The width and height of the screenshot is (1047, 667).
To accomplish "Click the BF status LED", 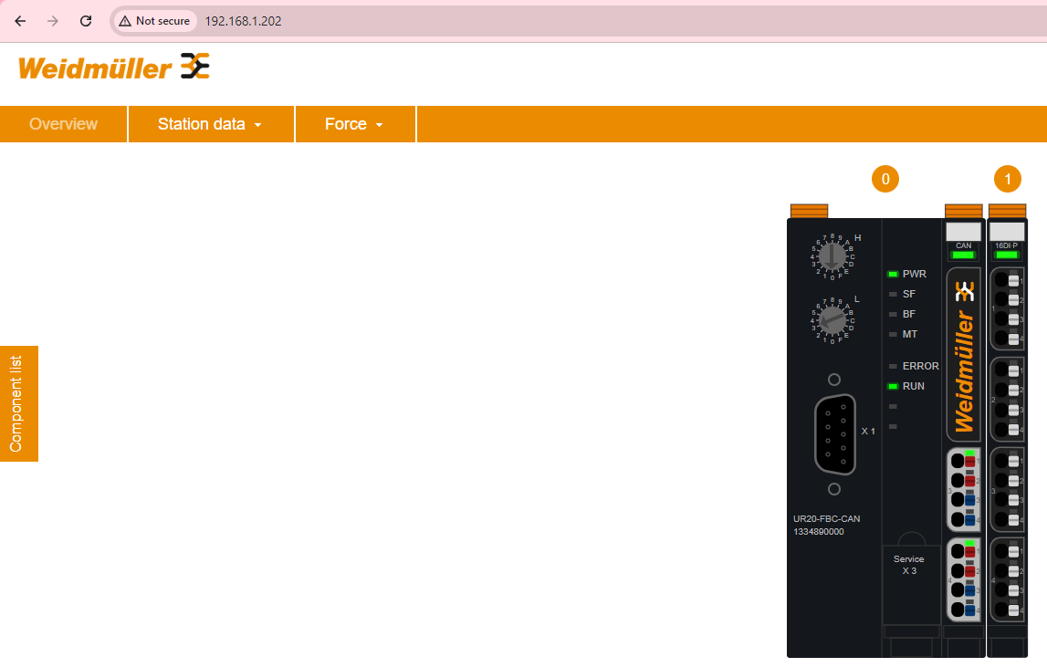I will tap(893, 315).
